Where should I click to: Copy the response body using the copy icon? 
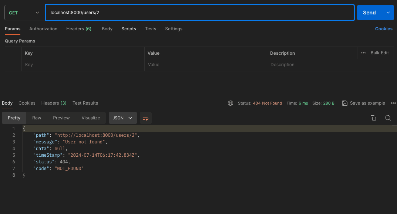[373, 118]
